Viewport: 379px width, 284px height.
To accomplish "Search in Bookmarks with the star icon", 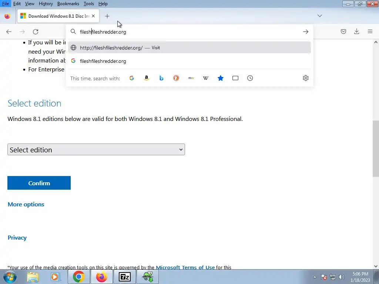I will point(221,78).
